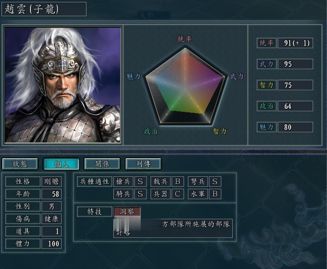The image size is (327, 269).
Task: Click the 武力 value 95 field
Action: click(x=295, y=64)
